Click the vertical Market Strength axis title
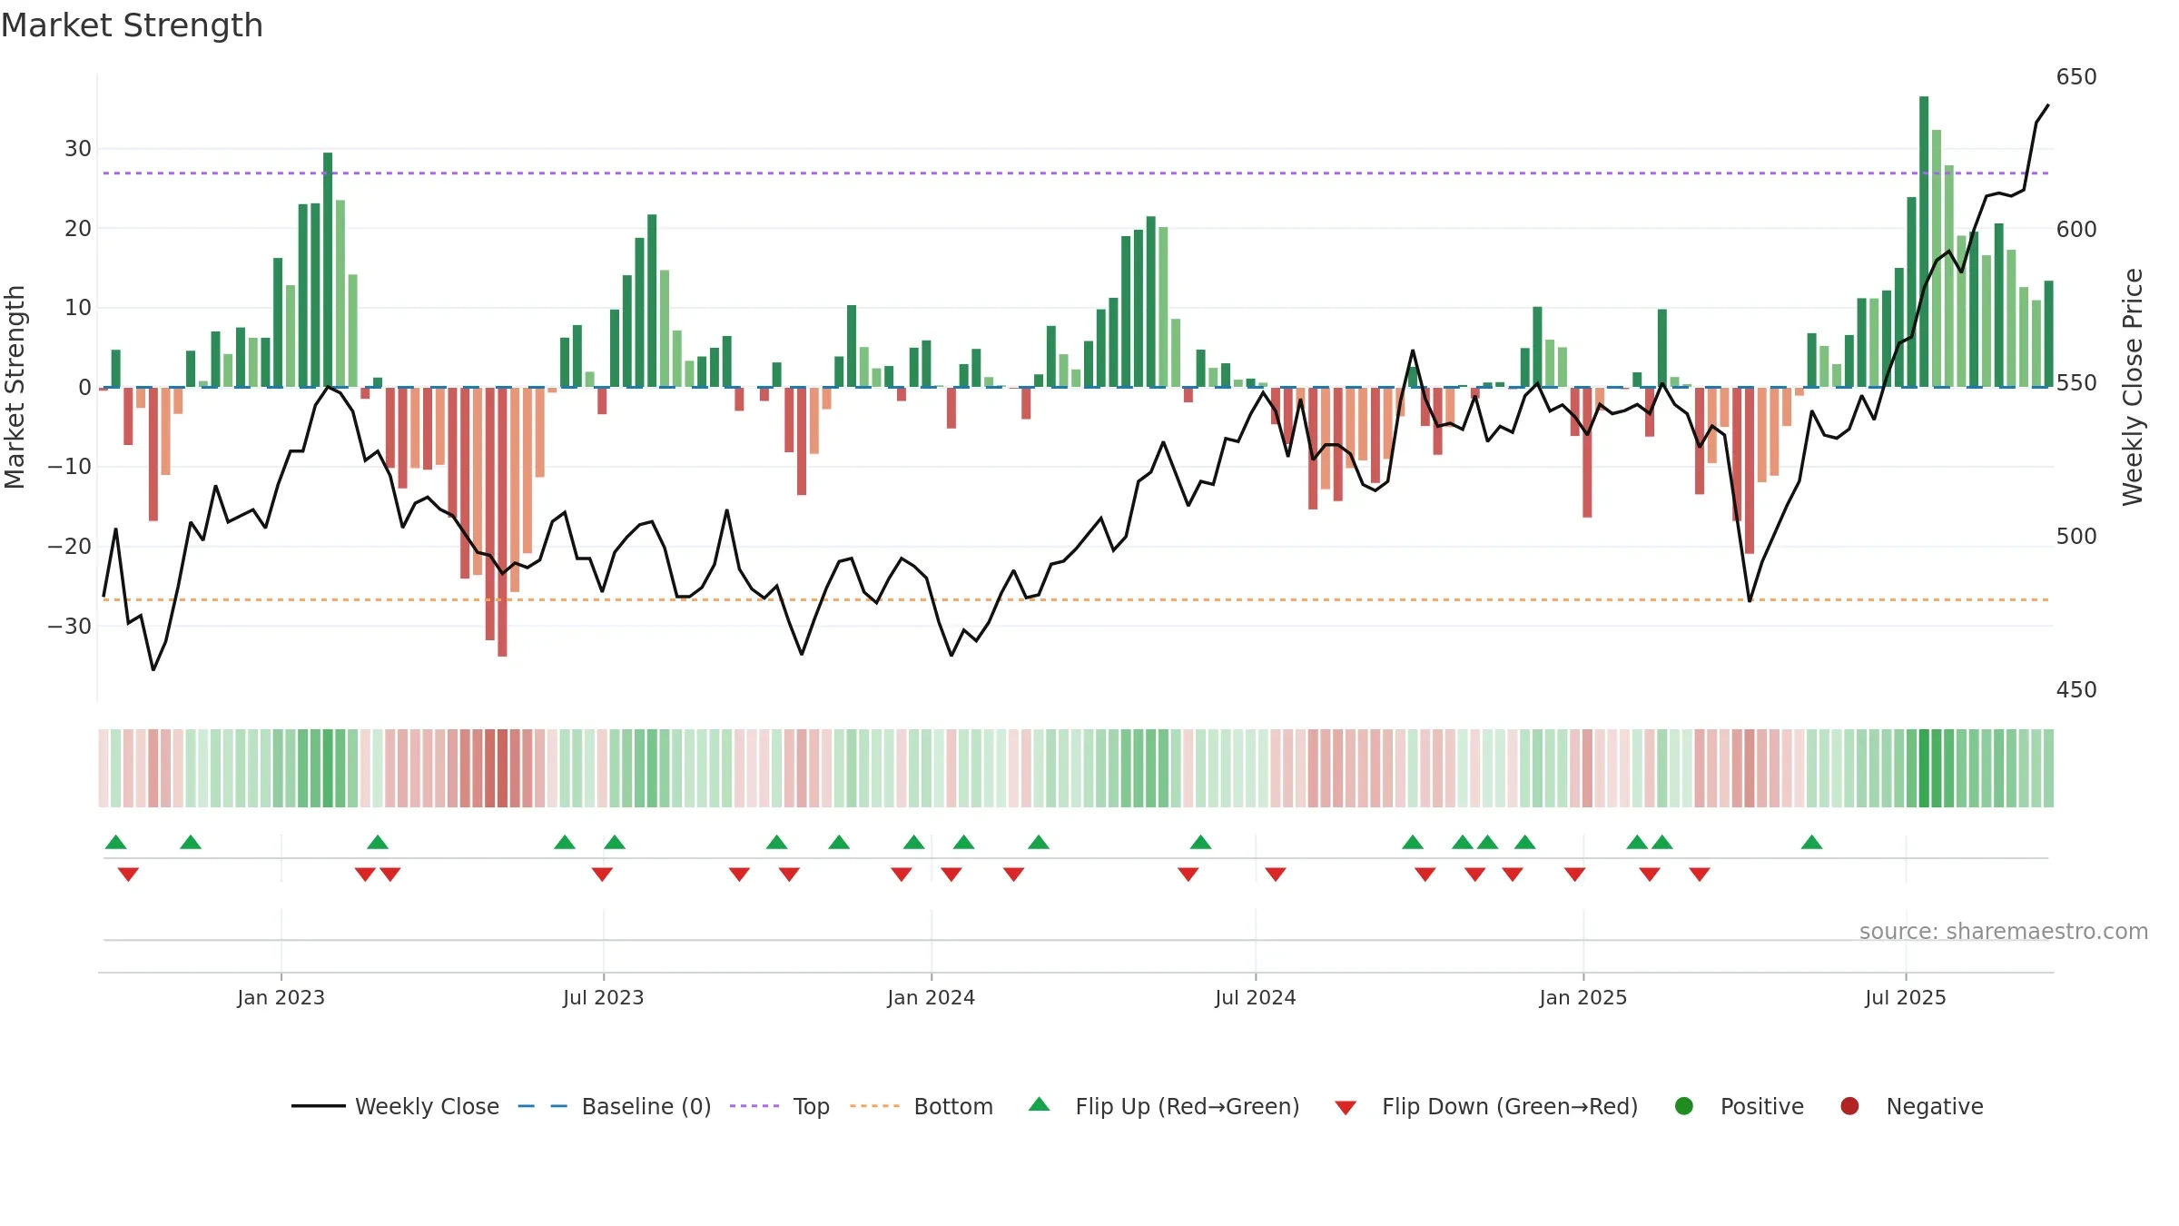Viewport: 2179px width, 1226px height. [x=15, y=387]
